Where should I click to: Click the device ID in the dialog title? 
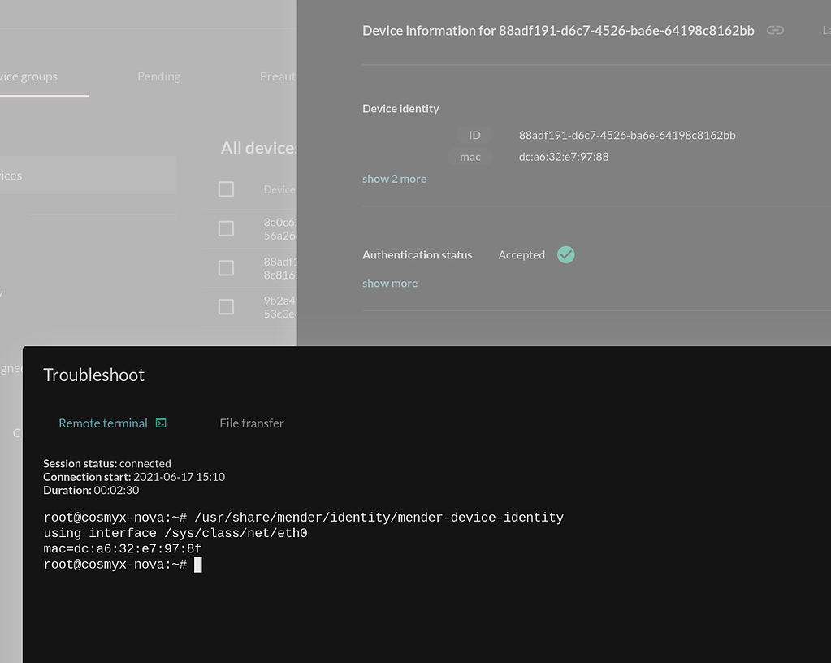coord(627,30)
